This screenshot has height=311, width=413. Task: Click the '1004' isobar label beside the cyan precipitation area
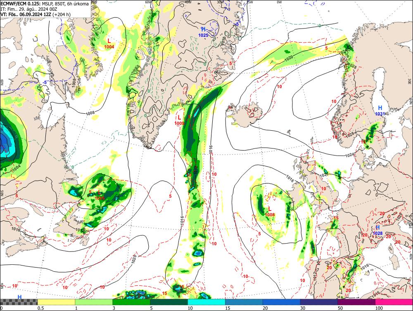[17, 168]
